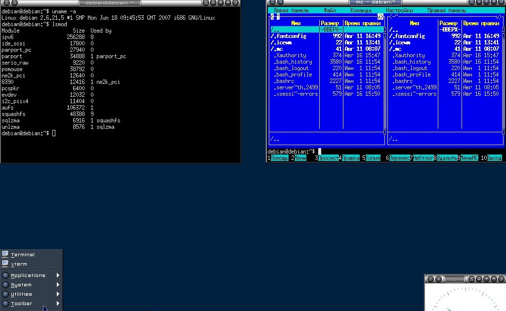This screenshot has height=311, width=506.
Task: Sort right panel by Размер column header
Action: tap(449, 23)
